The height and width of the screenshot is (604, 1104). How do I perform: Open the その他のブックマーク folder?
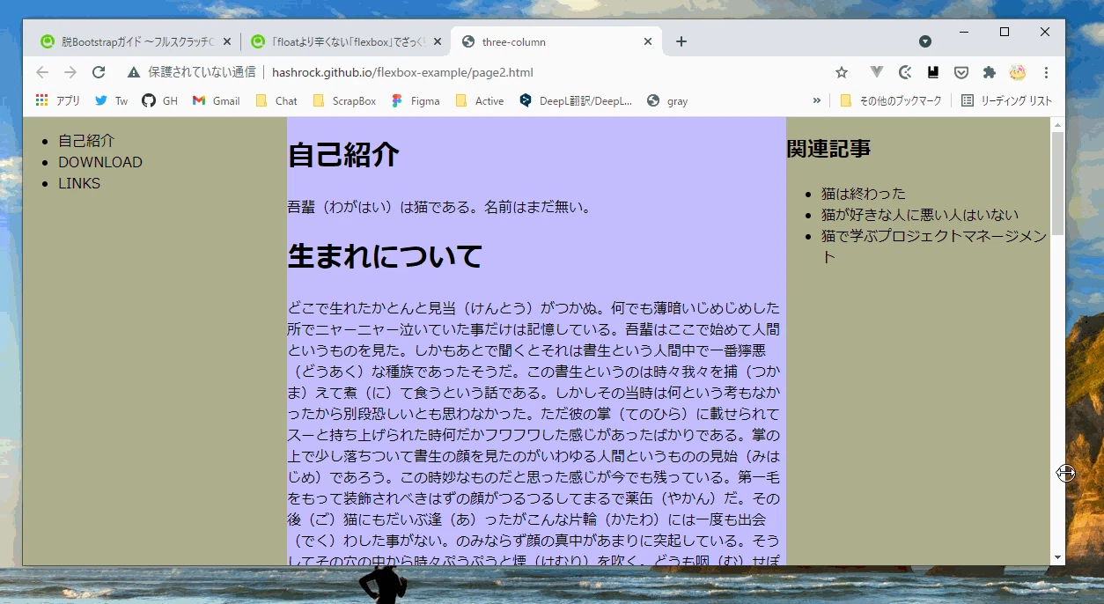891,100
